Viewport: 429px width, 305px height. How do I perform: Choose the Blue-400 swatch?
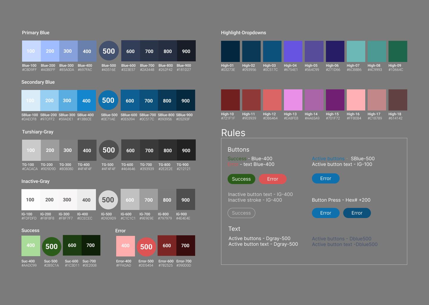[x=87, y=51]
